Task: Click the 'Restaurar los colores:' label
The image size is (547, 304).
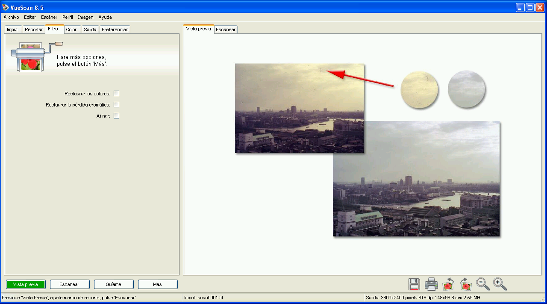Action: 87,94
